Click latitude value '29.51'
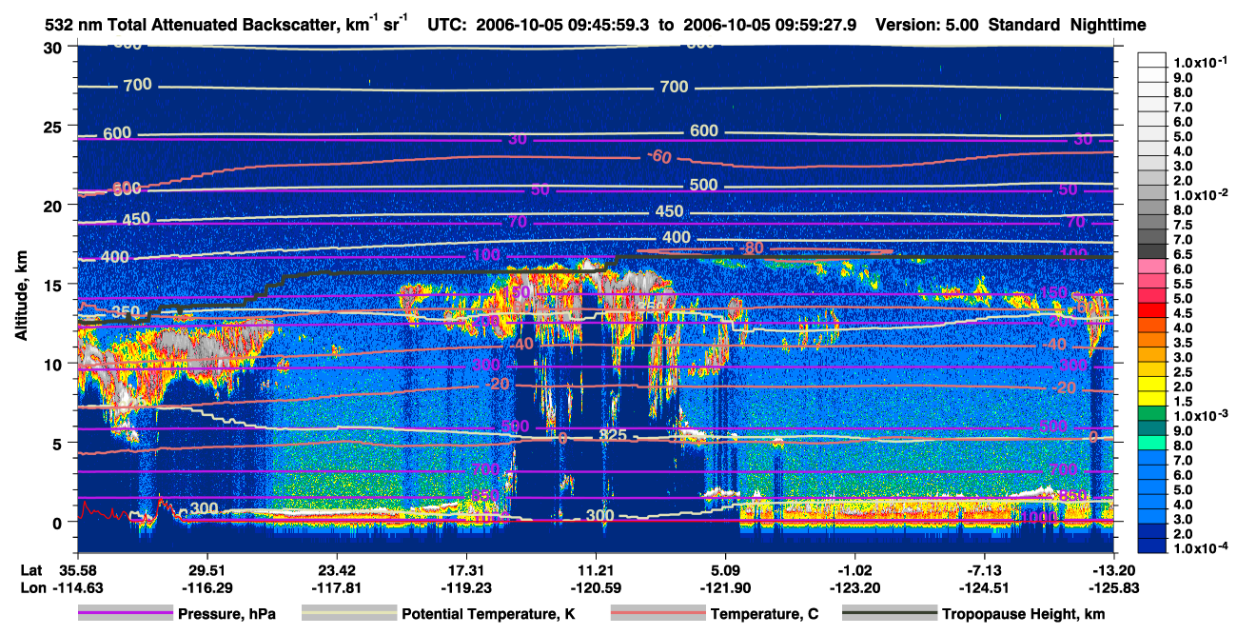The height and width of the screenshot is (635, 1237). [206, 569]
